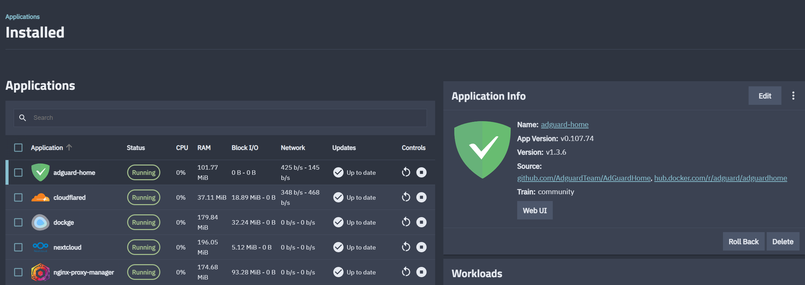The height and width of the screenshot is (285, 805).
Task: Restart the nextcloud app
Action: tap(406, 247)
